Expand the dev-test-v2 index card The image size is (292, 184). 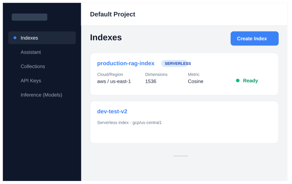[x=184, y=122]
